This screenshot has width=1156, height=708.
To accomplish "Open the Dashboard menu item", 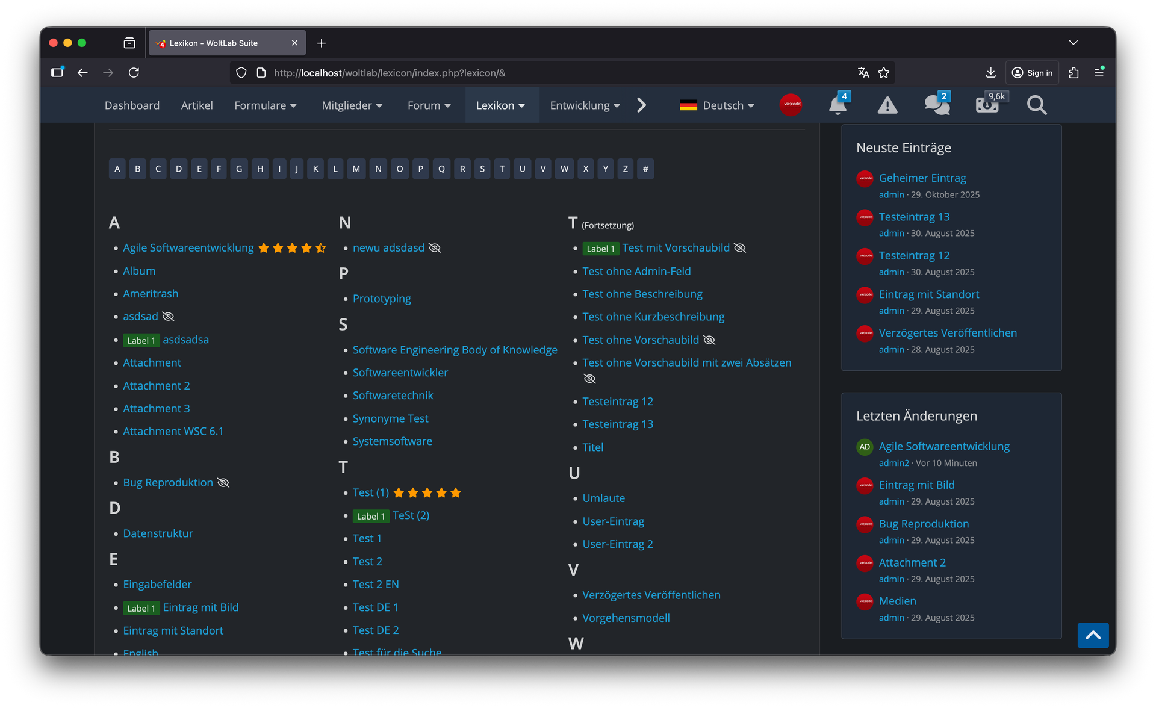I will tap(132, 105).
